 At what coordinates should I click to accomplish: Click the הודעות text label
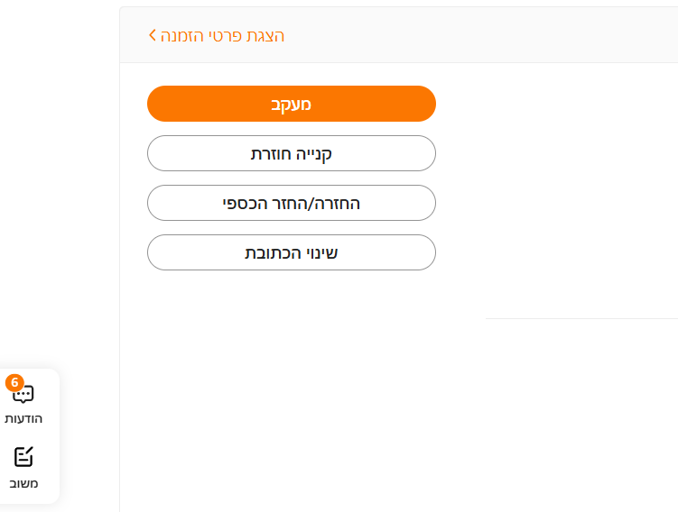click(x=23, y=418)
